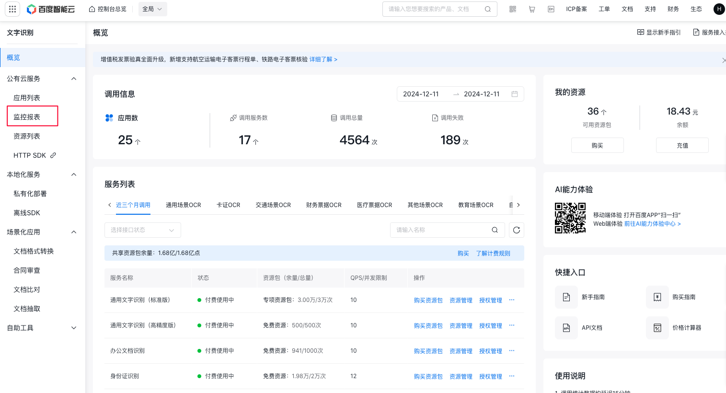Screen dimensions: 726x393
Task: Collapse the 场景化应用 section
Action: click(x=74, y=232)
